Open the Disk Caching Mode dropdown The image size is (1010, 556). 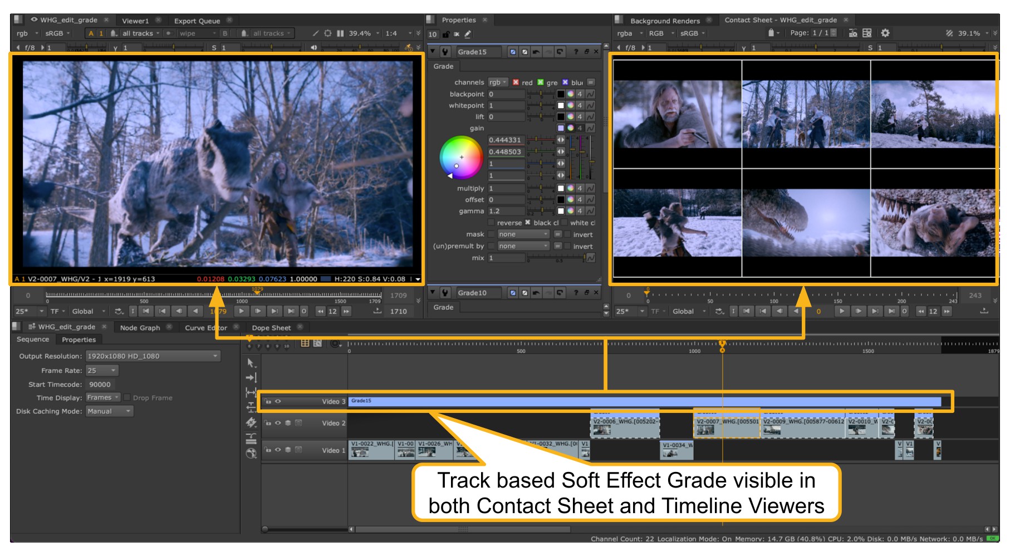pos(109,411)
